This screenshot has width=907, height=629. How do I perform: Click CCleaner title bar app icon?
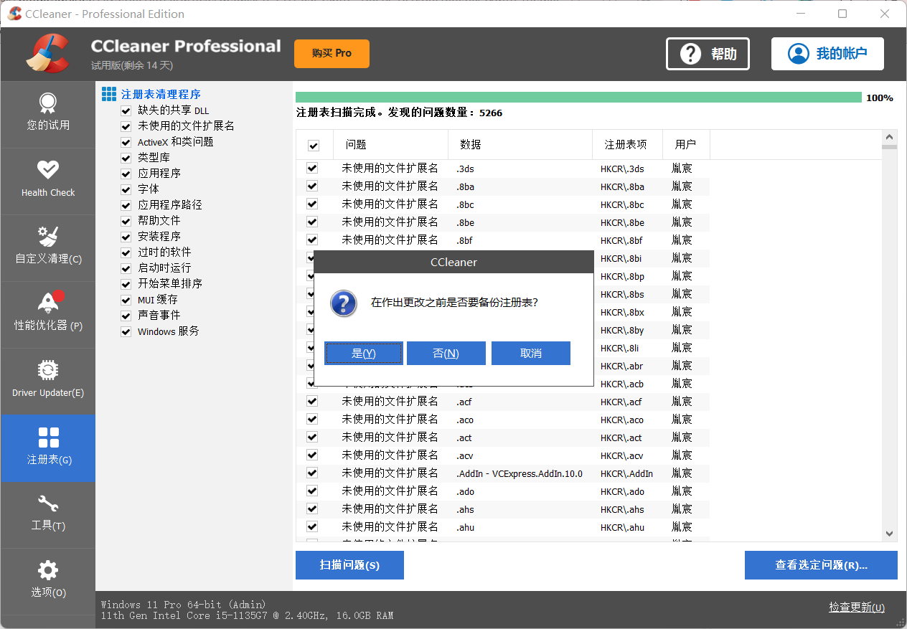click(x=14, y=14)
